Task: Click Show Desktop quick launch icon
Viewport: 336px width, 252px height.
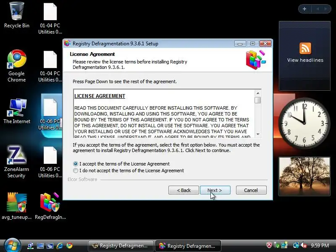Action: [40, 246]
